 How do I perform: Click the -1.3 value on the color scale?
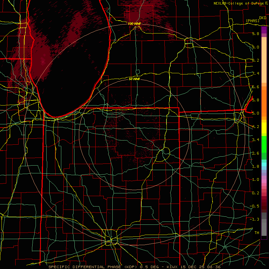click(x=254, y=219)
